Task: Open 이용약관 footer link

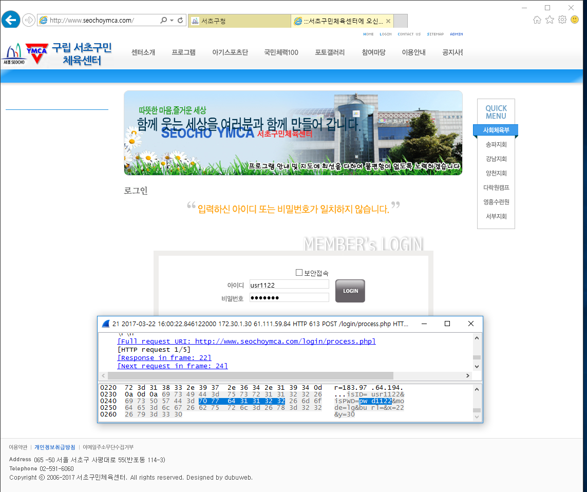Action: click(x=18, y=447)
